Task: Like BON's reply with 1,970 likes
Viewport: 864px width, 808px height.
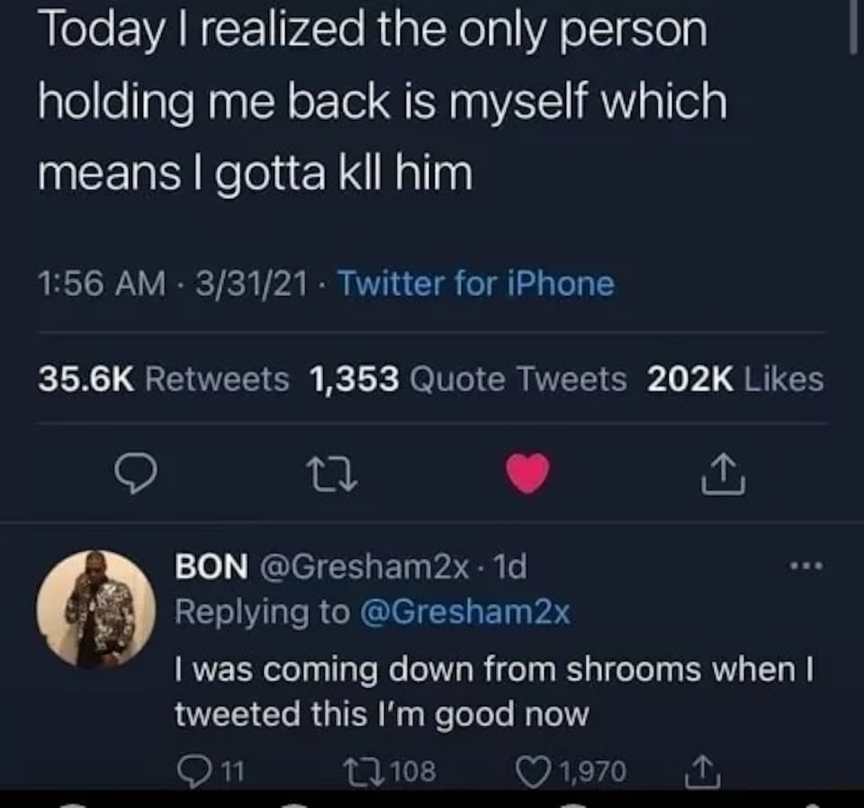Action: 532,770
